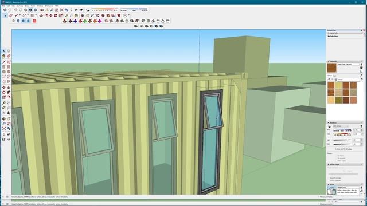The width and height of the screenshot is (367, 206).
Task: Open the materials collection dropdown list
Action: point(348,80)
